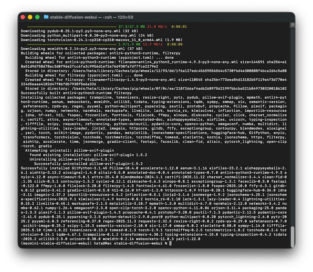313x272 pixels.
Task: Click the '0:00:00' elapsed time
Action: pyautogui.click(x=175, y=44)
